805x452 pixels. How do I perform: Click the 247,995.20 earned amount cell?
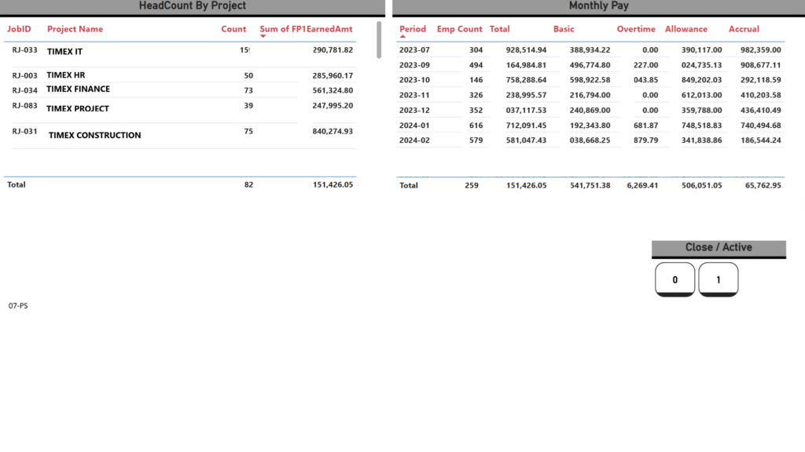click(333, 106)
